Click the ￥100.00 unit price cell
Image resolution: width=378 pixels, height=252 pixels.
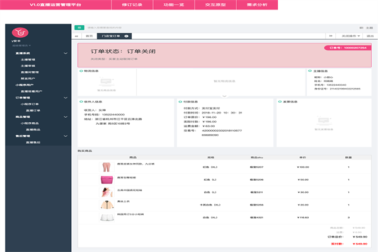click(x=303, y=167)
